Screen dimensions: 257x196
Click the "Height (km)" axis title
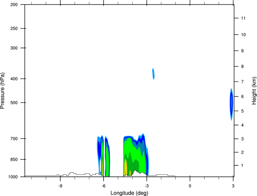click(x=254, y=90)
